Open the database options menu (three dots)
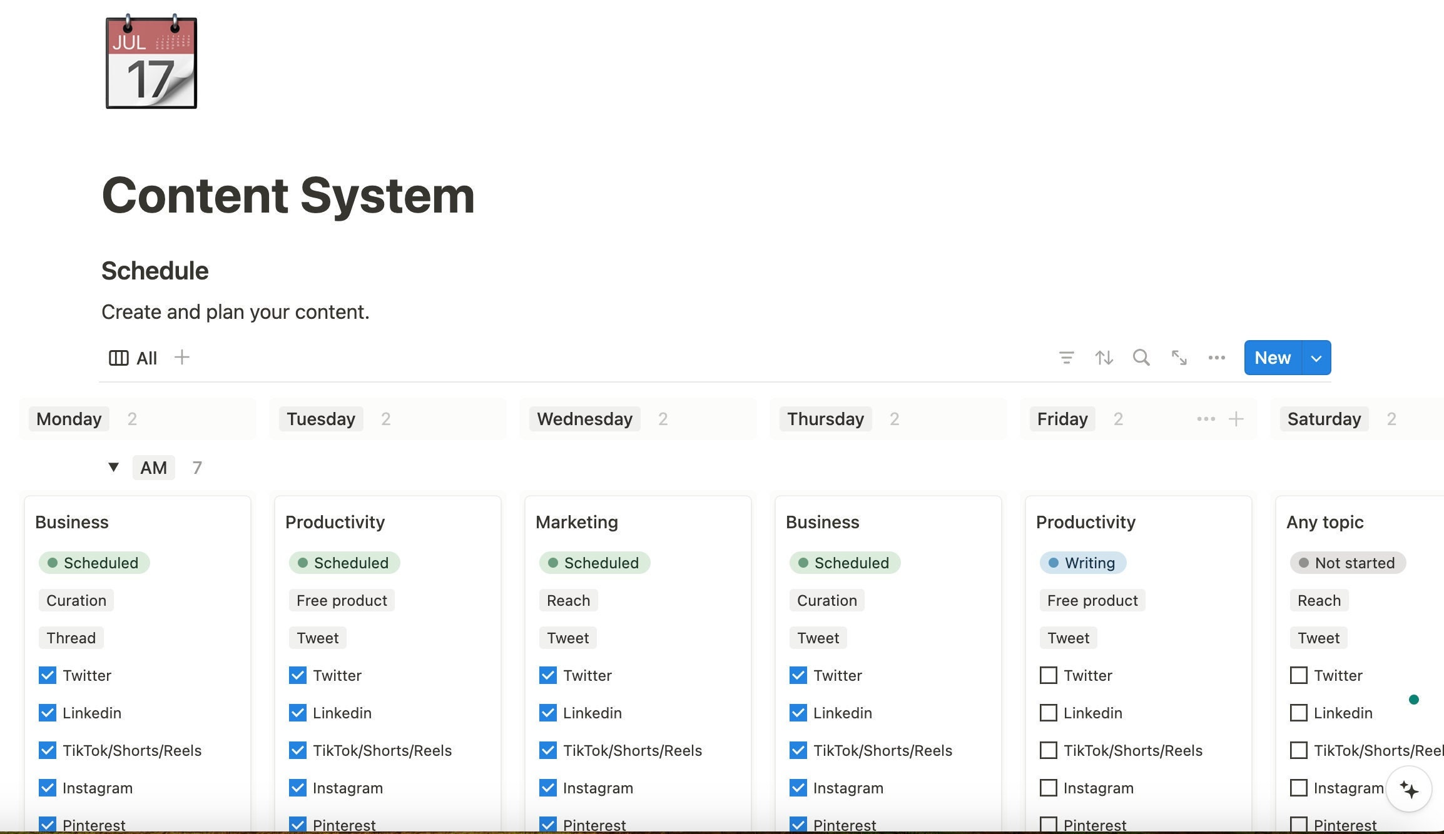1444x834 pixels. 1216,358
